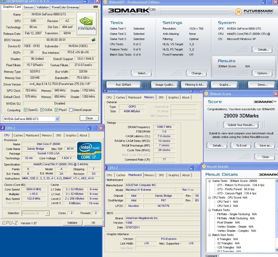The image size is (278, 257).
Task: Select GT2 - Firefly Forest result row
Action: click(x=236, y=189)
